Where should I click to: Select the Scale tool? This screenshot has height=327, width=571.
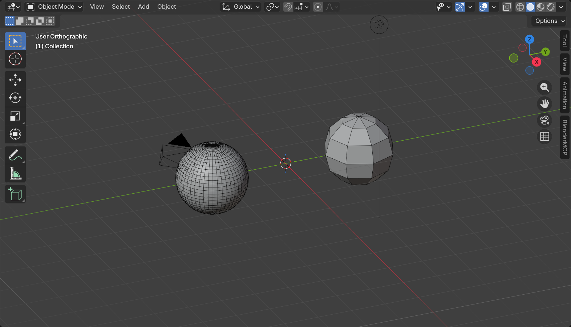coord(15,116)
